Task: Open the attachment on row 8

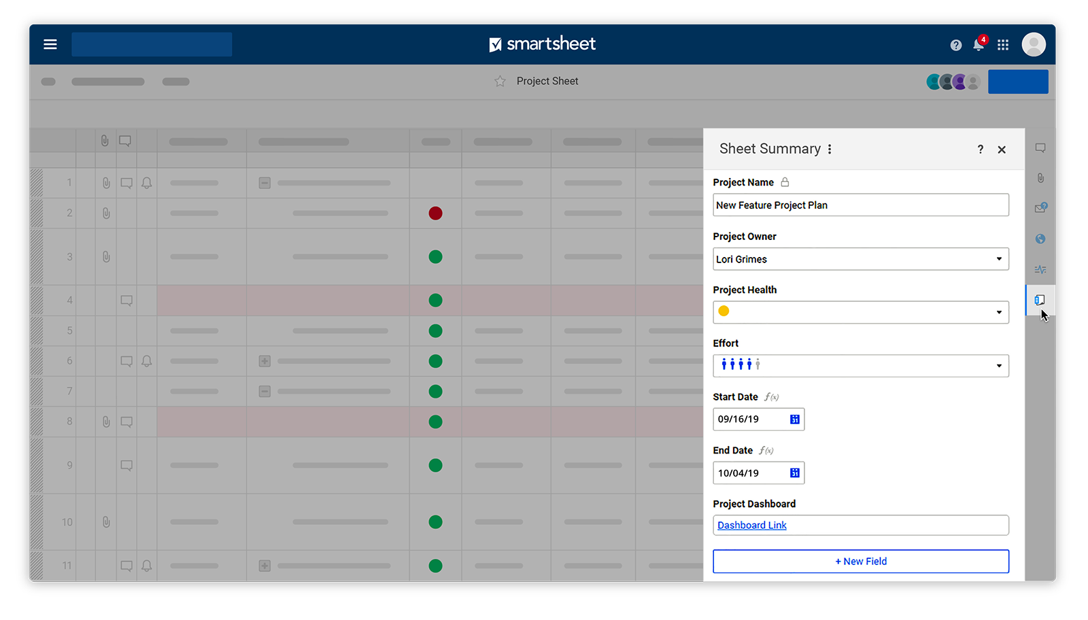Action: [106, 421]
